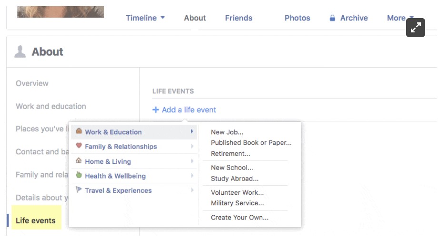Click the house icon for Home & Living
Viewport: 447px width, 241px height.
(79, 161)
